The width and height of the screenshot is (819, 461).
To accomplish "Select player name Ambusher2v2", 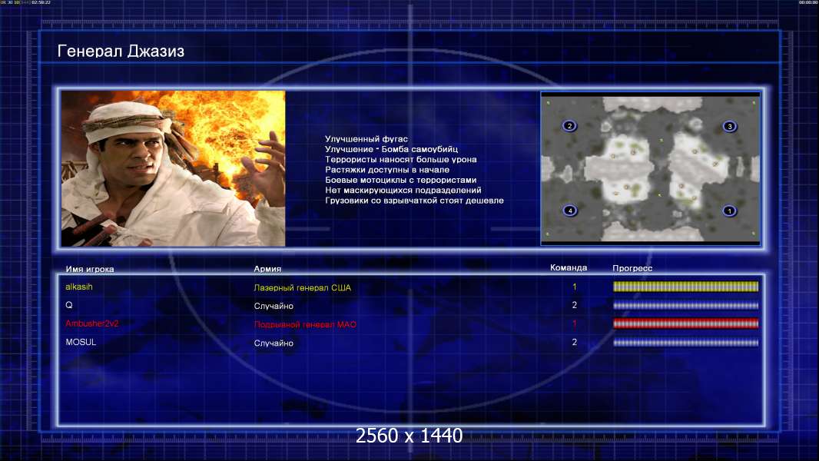I will click(92, 323).
